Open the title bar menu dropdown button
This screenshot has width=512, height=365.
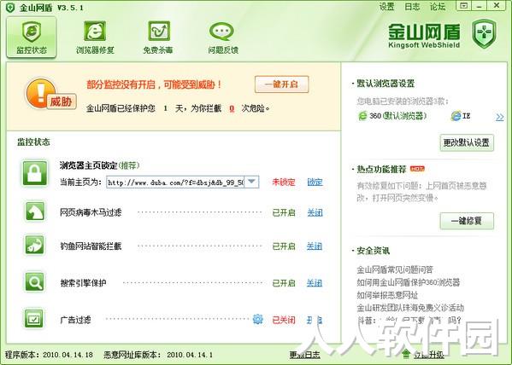[x=463, y=6]
